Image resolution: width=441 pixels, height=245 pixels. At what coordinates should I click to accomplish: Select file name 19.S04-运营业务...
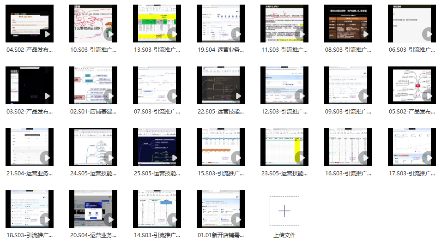pyautogui.click(x=221, y=50)
